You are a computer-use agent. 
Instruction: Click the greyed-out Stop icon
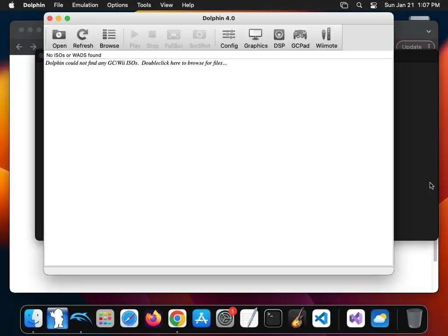pyautogui.click(x=152, y=38)
